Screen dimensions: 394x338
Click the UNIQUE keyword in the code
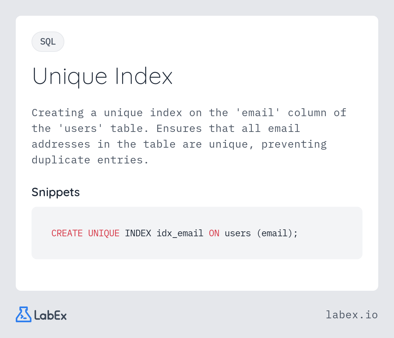104,233
